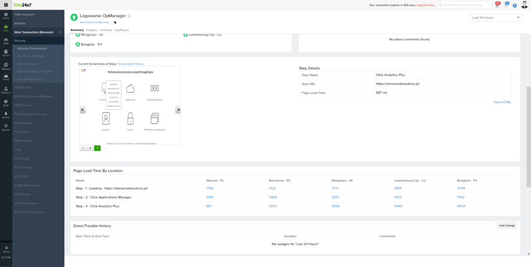Image resolution: width=531 pixels, height=267 pixels.
Task: Open the Cloud sidebar icon
Action: pyautogui.click(x=6, y=77)
